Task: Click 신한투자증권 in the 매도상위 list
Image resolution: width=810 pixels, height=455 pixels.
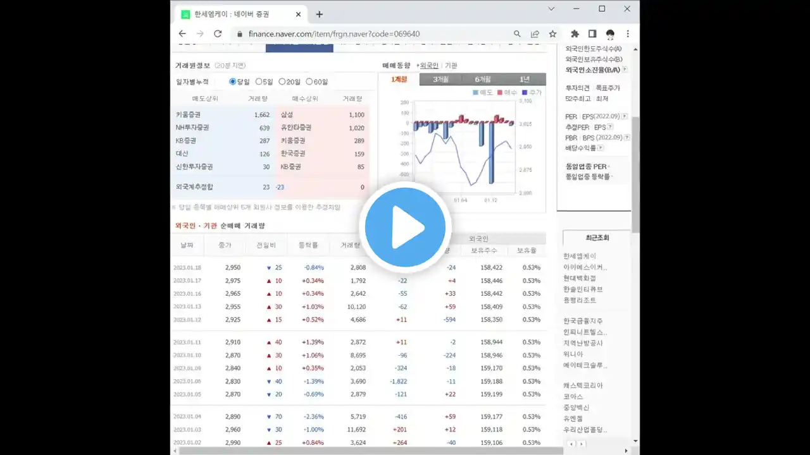Action: [x=194, y=167]
